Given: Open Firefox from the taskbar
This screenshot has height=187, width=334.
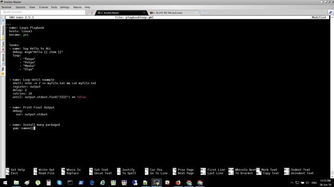Looking at the screenshot, I should click(x=178, y=183).
